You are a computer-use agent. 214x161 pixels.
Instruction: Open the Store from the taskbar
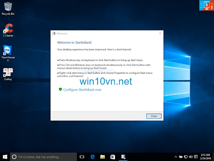tap(113, 157)
